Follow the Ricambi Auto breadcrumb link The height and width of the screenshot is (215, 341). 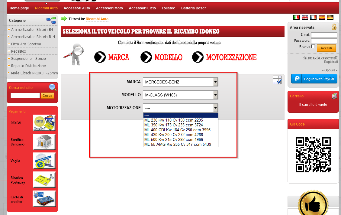tap(97, 19)
